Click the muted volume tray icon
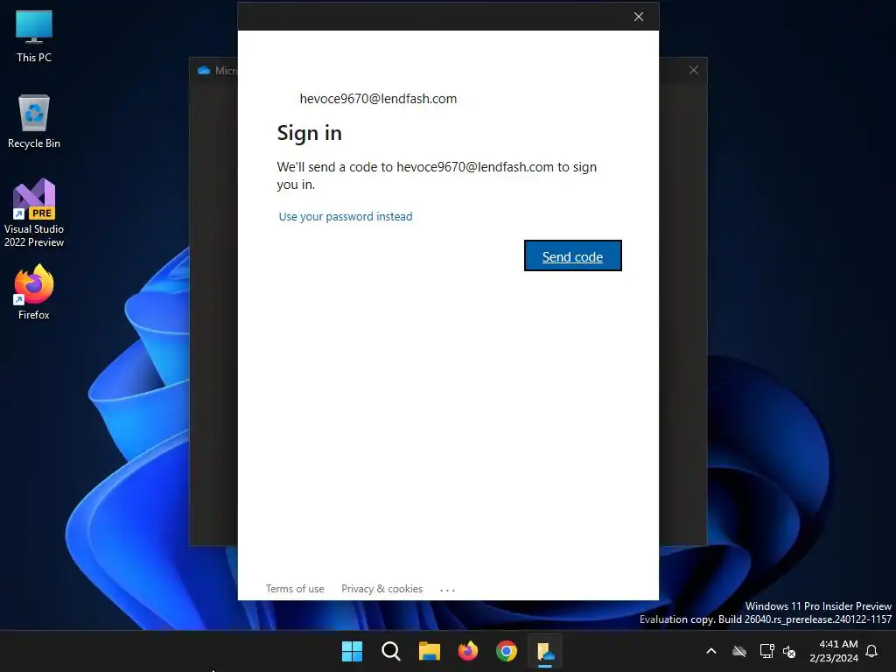 pyautogui.click(x=790, y=651)
